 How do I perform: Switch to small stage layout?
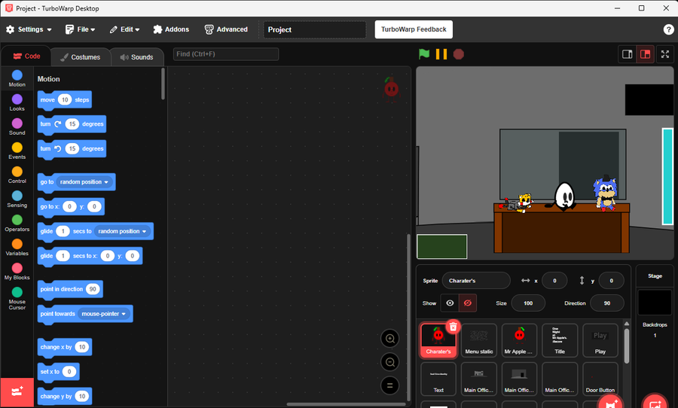(627, 54)
